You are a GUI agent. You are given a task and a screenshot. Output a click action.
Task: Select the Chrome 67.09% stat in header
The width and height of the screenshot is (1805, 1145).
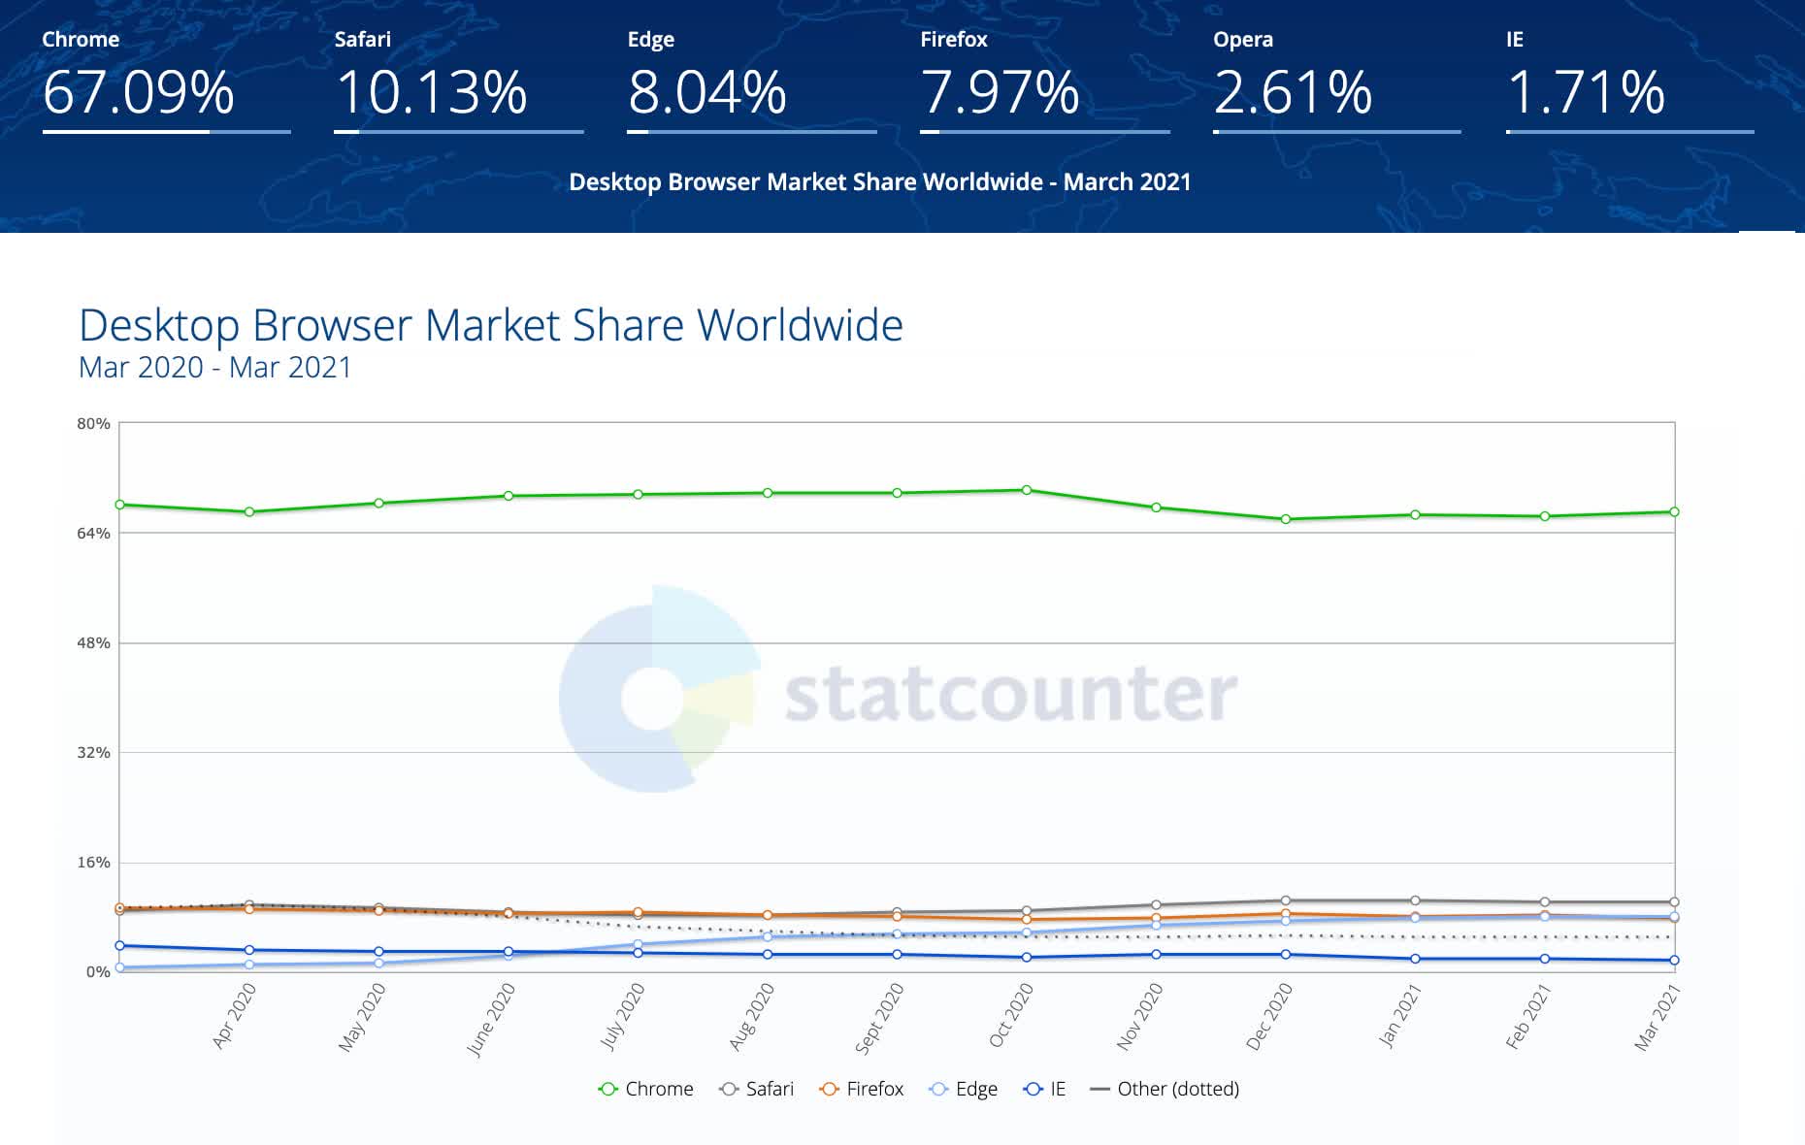139,92
